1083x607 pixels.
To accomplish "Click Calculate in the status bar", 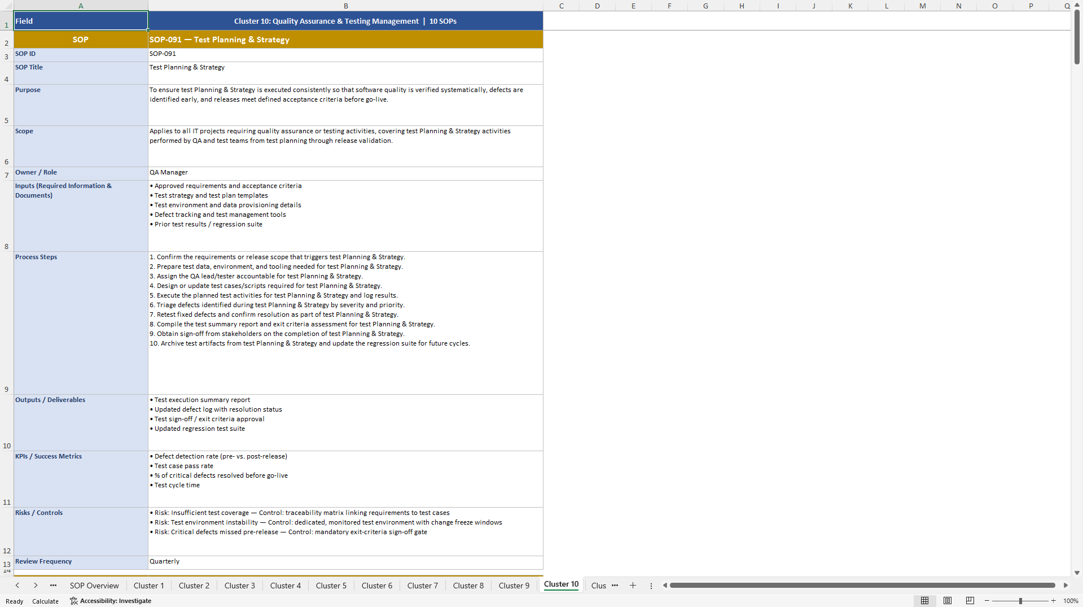I will coord(45,601).
